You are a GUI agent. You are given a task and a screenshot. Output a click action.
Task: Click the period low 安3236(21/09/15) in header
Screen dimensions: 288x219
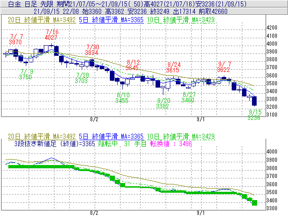click(221, 4)
